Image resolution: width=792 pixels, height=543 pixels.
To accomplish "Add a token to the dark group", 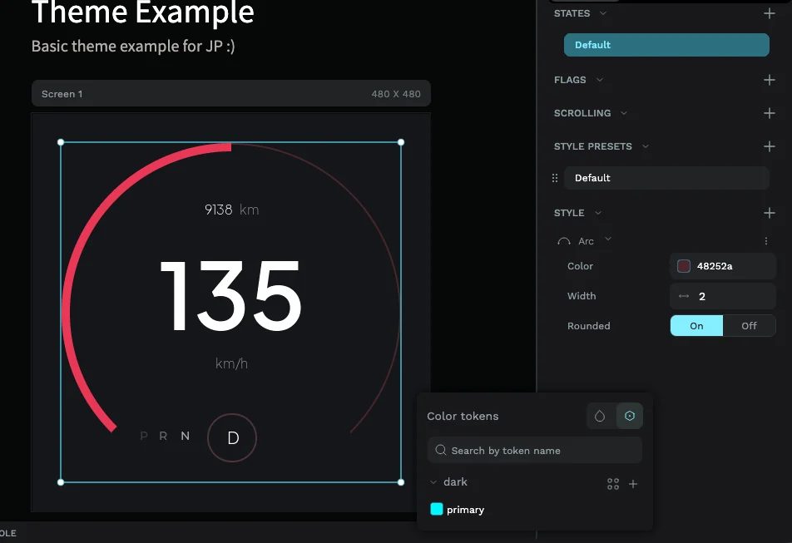I will click(x=633, y=484).
